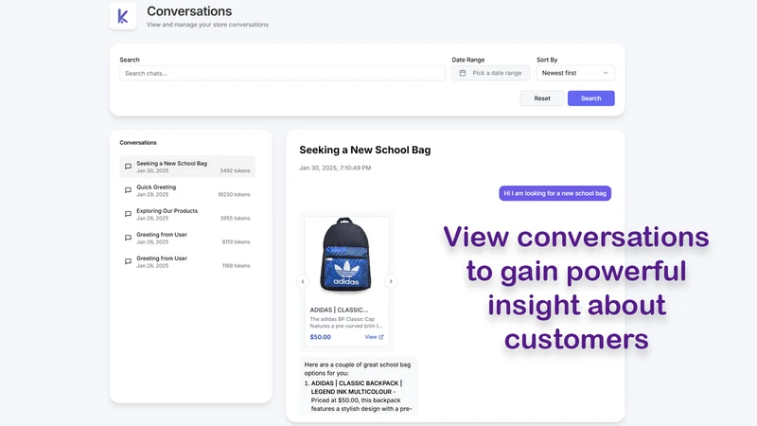
Task: Click the K app logo icon
Action: coord(123,16)
